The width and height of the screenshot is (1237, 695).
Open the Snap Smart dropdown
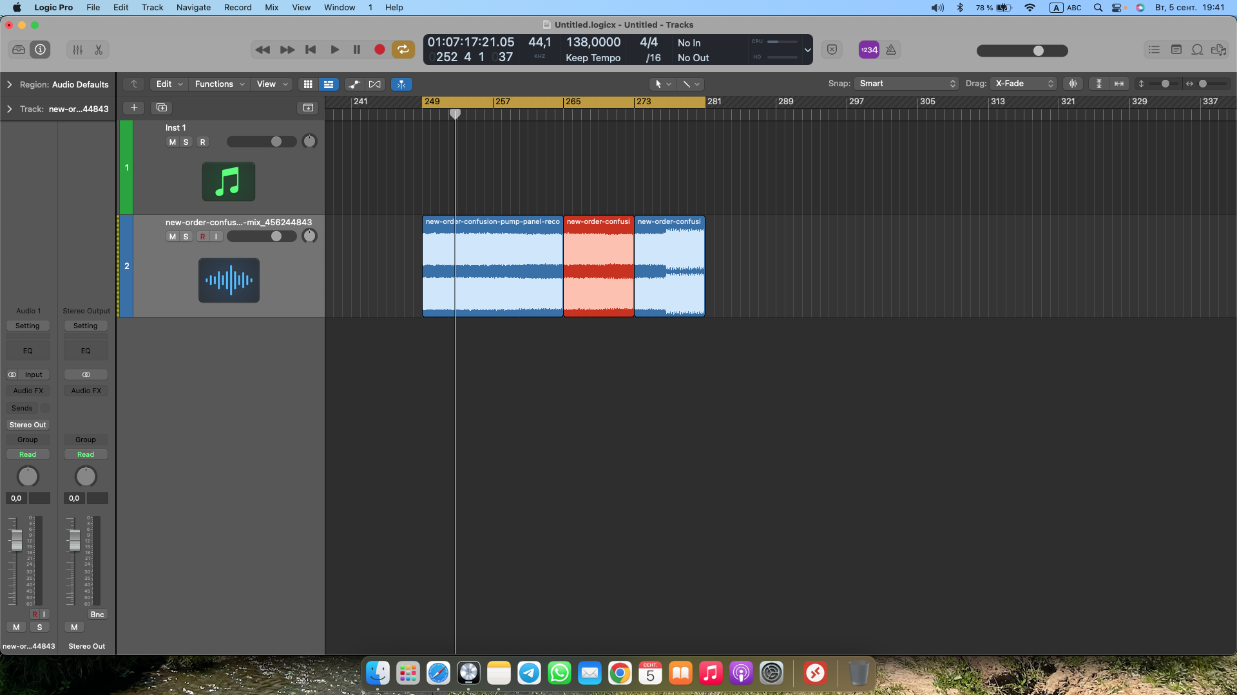coord(906,84)
